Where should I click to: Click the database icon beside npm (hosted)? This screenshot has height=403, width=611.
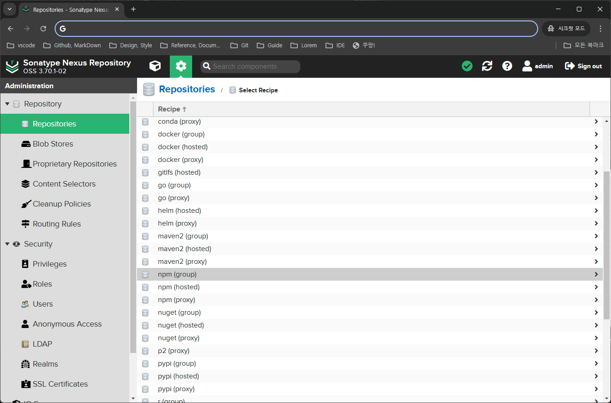[145, 287]
